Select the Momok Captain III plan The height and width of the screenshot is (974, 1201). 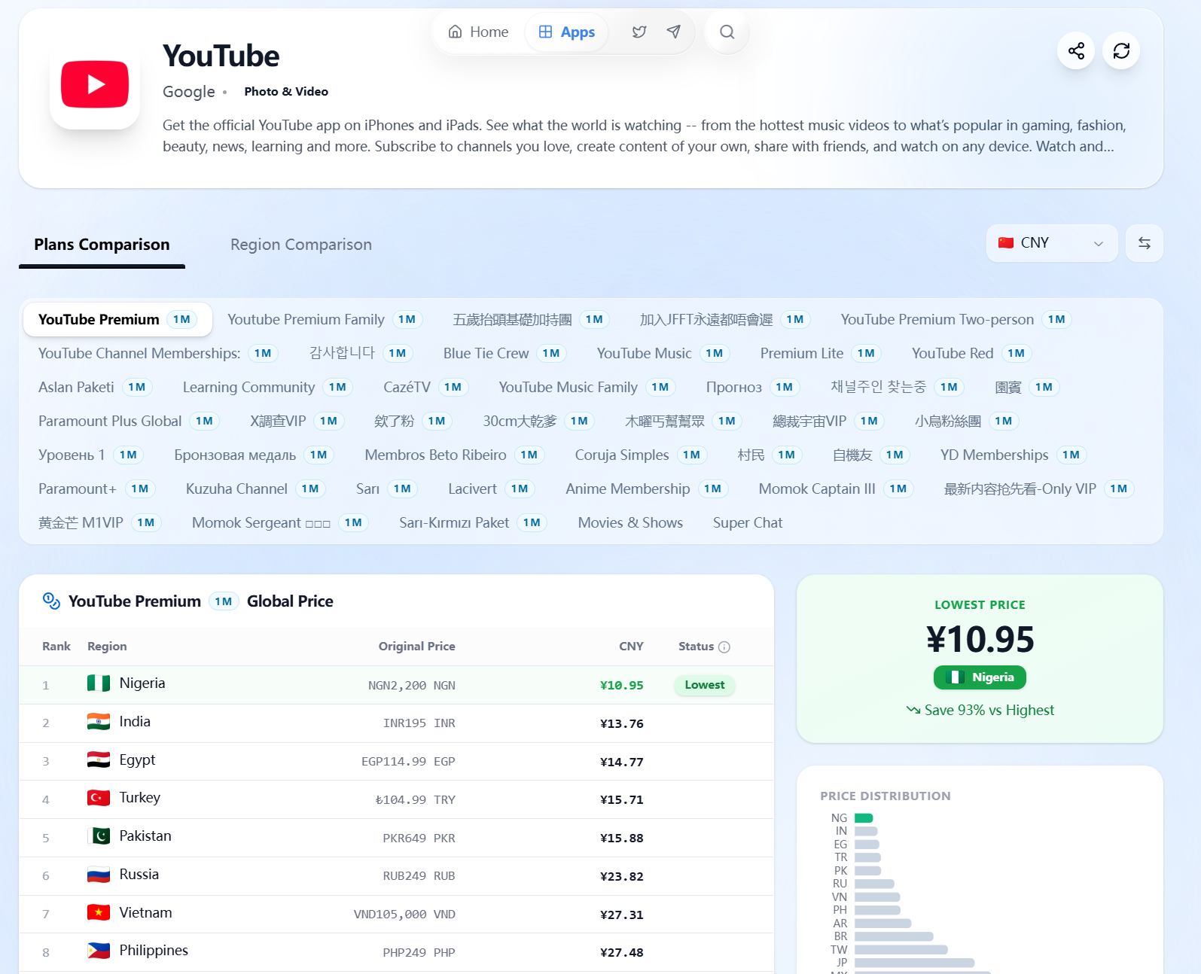coord(837,489)
